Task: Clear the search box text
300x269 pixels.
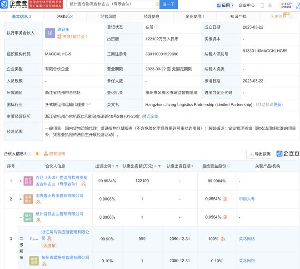Action: 157,4
